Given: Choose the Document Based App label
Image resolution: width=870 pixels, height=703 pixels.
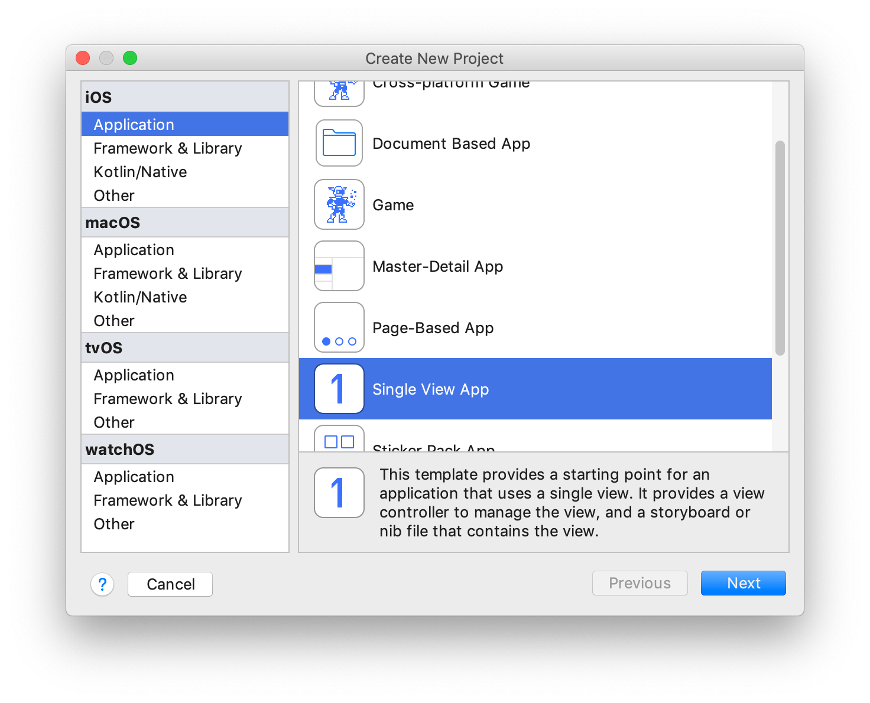Looking at the screenshot, I should 452,144.
